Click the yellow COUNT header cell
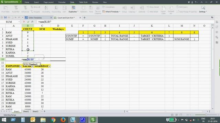 27,29
